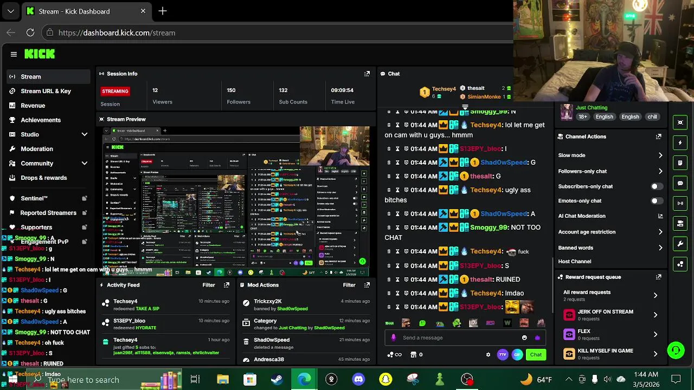Open Snapchat from the taskbar

coord(385,379)
